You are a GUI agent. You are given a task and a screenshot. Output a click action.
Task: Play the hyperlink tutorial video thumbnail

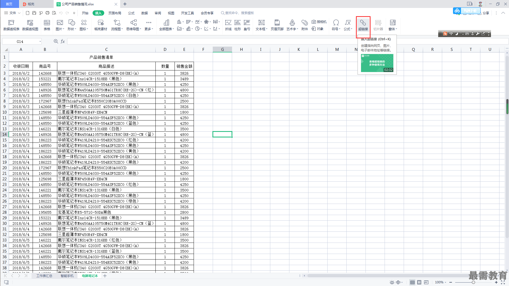pos(377,63)
